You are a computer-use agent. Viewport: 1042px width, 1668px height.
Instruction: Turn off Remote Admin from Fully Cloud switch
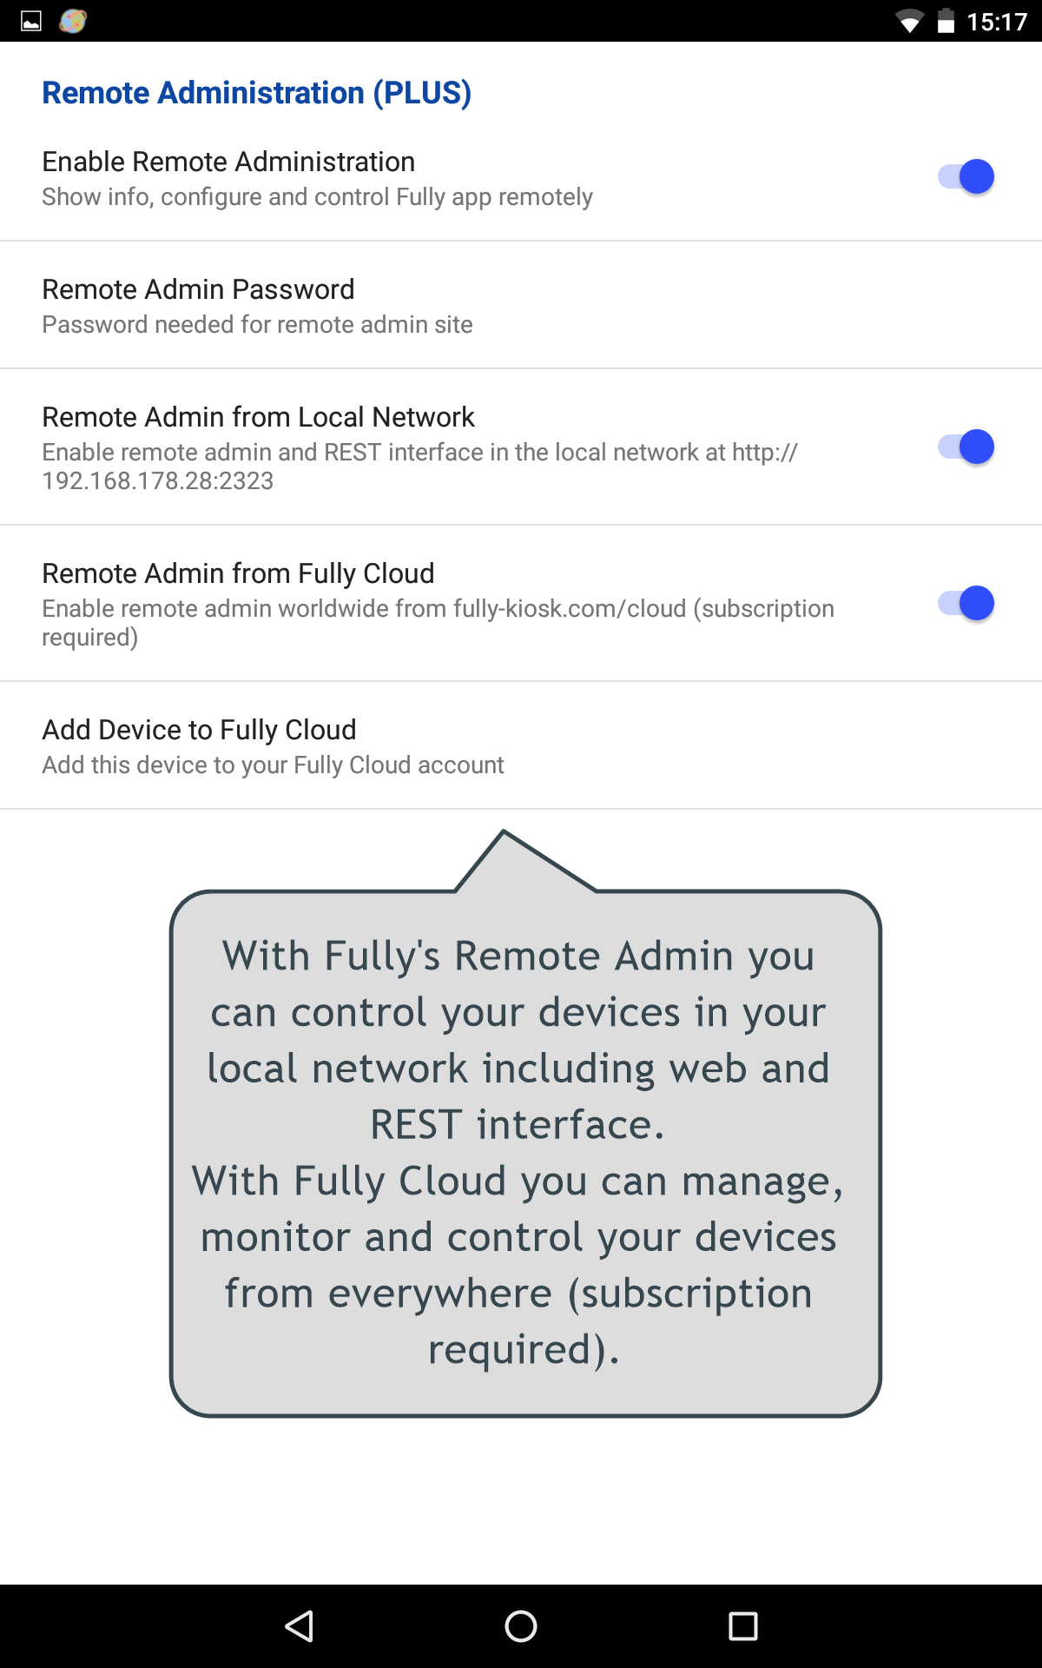(x=966, y=604)
